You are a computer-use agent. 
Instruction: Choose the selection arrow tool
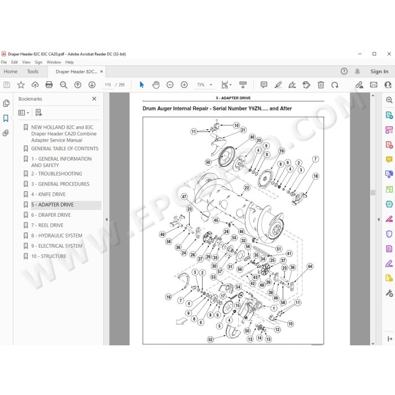click(x=142, y=85)
